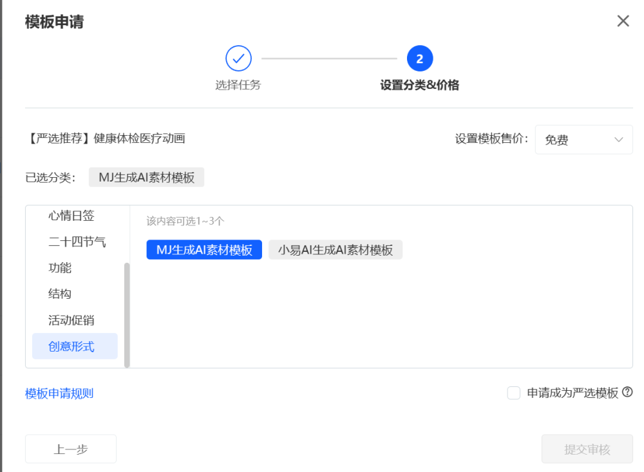The image size is (644, 472).
Task: Select the 功能 category in list
Action: point(60,268)
